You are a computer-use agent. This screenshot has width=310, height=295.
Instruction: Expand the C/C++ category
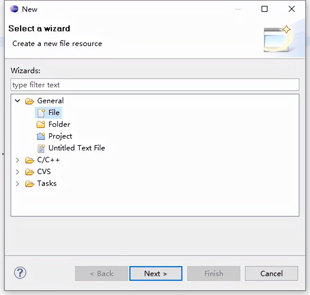[18, 160]
